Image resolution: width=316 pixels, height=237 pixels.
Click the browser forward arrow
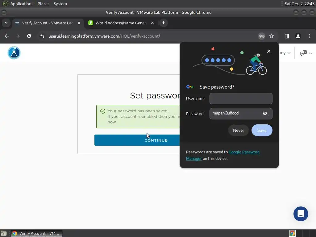click(x=18, y=36)
